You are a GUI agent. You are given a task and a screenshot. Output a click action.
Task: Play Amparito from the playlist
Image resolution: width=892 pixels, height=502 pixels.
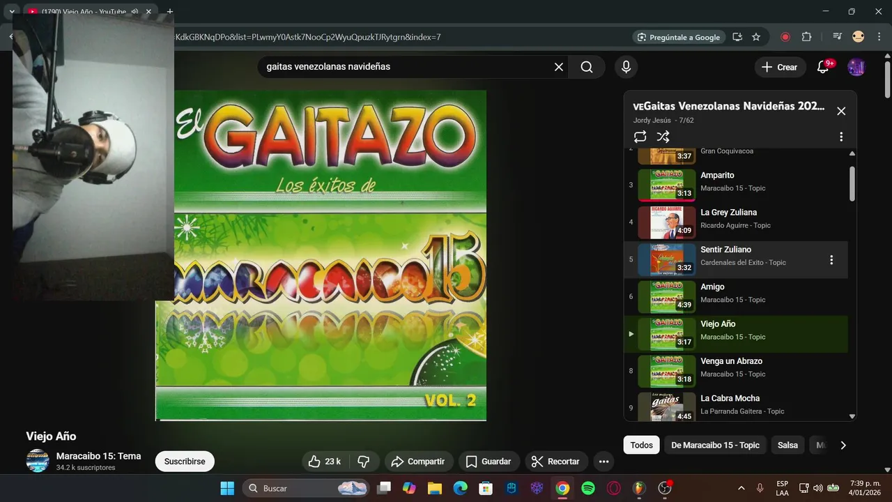(x=736, y=185)
